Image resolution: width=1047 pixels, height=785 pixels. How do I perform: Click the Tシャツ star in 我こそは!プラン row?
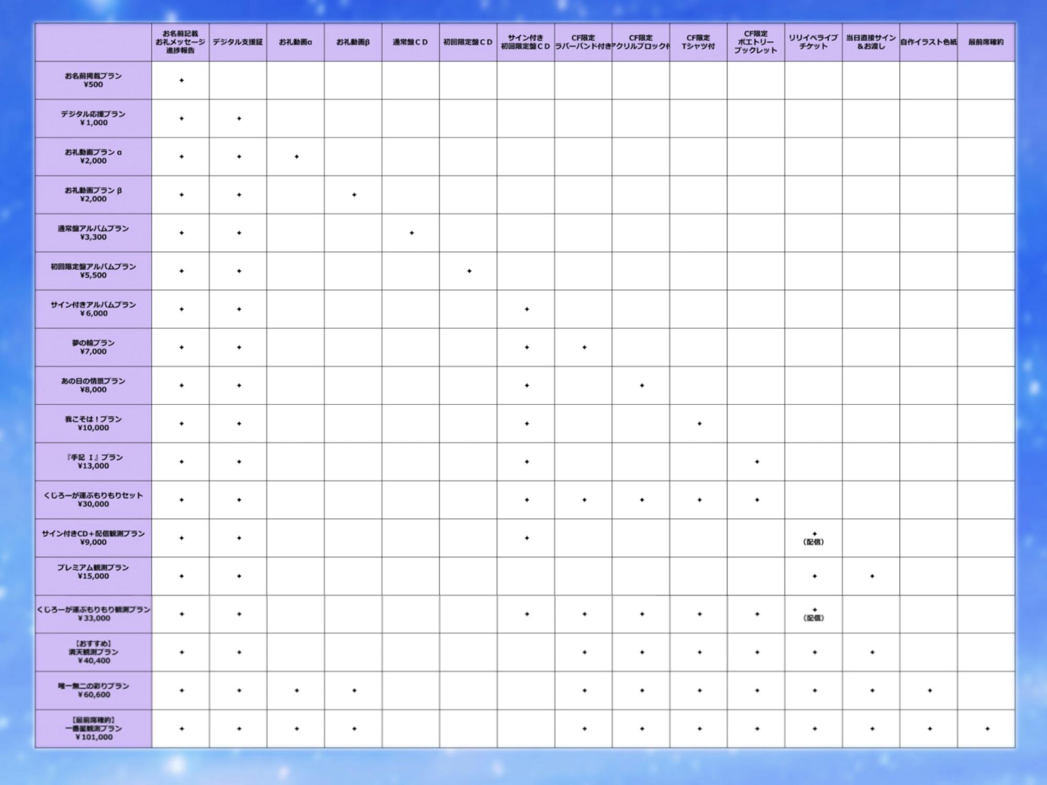pos(699,423)
